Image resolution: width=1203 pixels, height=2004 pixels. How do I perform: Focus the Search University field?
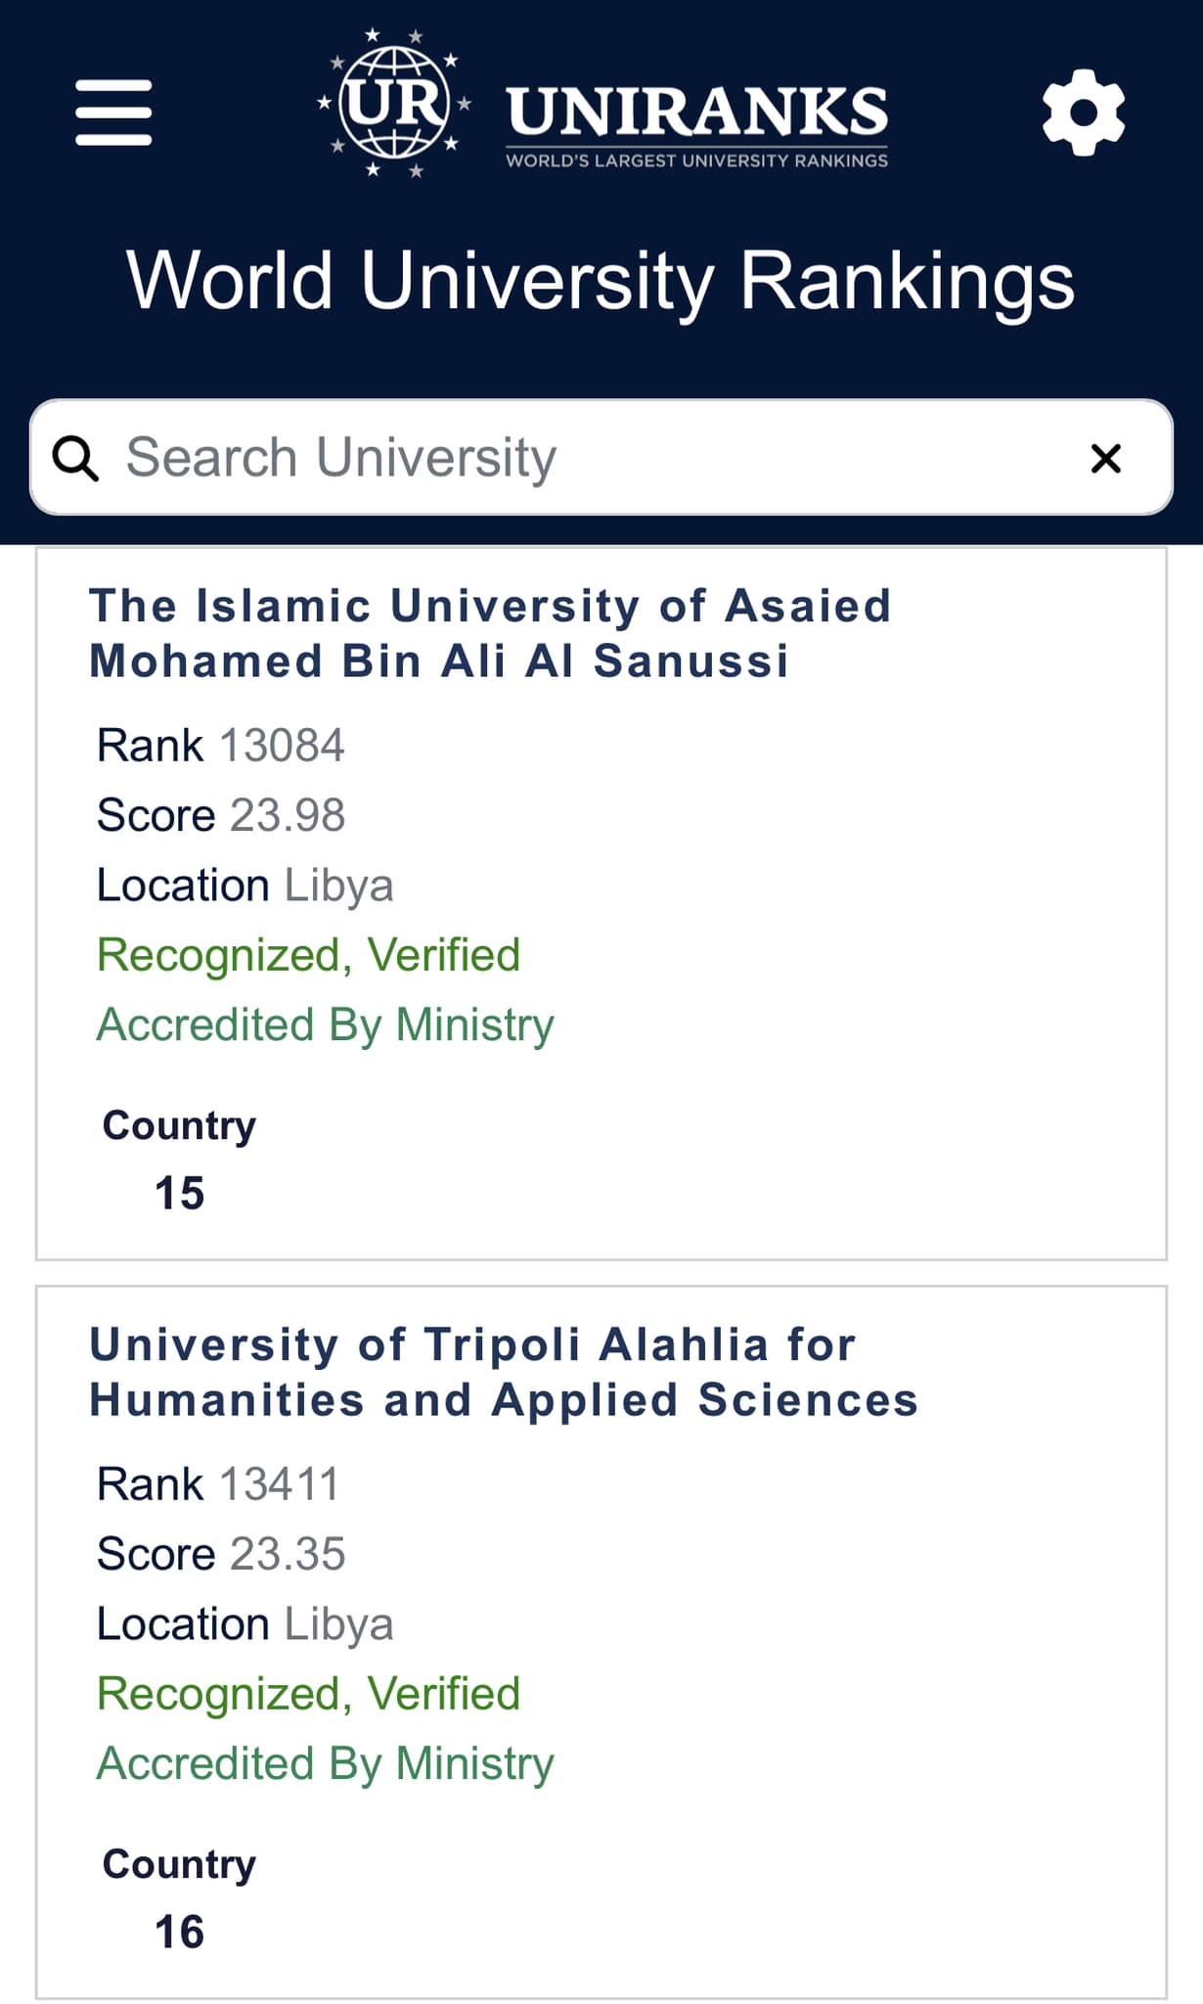587,458
